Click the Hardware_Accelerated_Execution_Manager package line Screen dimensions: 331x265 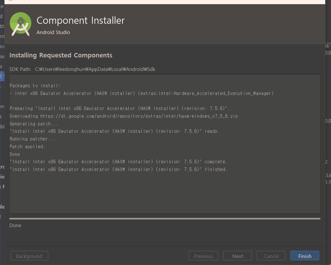click(x=142, y=93)
